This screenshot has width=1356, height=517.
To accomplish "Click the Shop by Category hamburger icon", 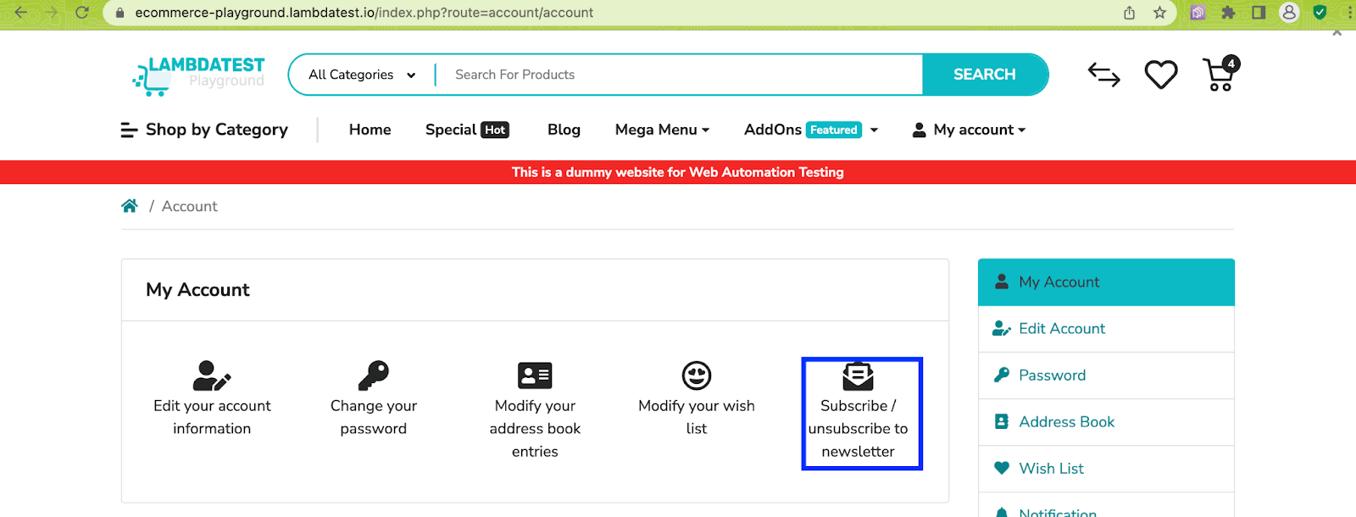I will coord(129,130).
